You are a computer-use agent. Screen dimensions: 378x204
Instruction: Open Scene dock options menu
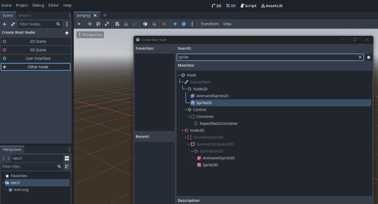coord(69,16)
